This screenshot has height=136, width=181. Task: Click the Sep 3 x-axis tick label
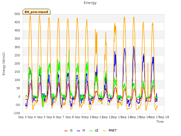tap(22, 117)
